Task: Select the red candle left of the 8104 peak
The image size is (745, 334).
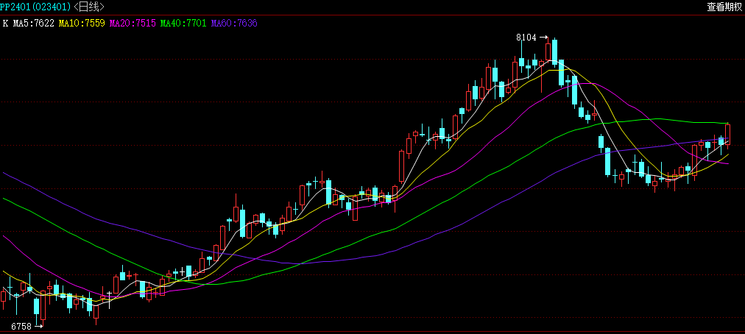Action: [x=548, y=53]
